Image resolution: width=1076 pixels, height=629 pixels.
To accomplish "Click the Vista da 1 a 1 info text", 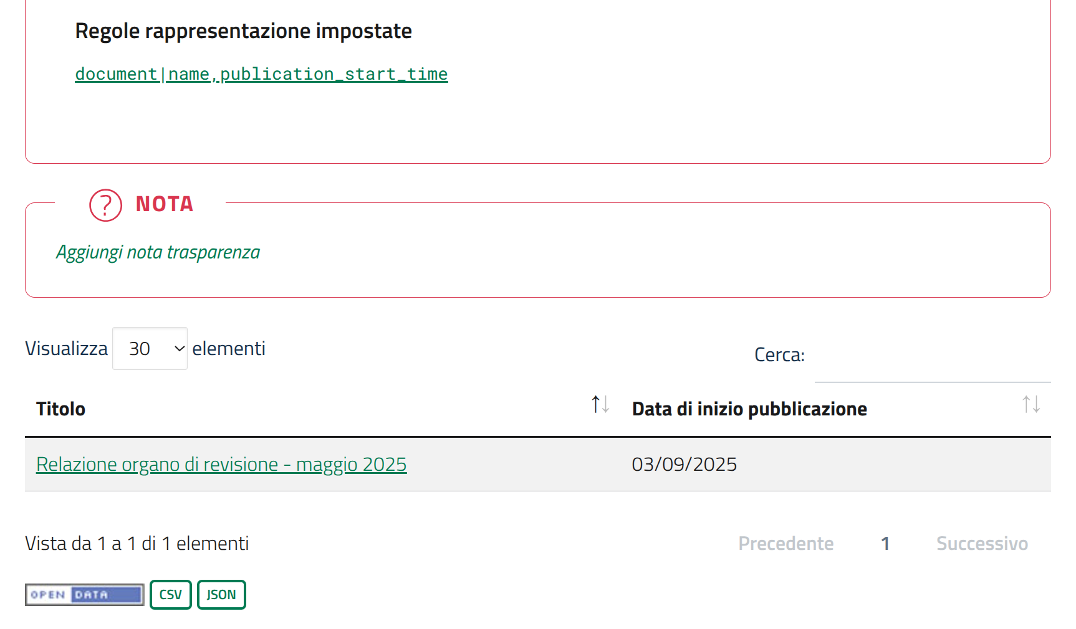I will click(x=137, y=544).
